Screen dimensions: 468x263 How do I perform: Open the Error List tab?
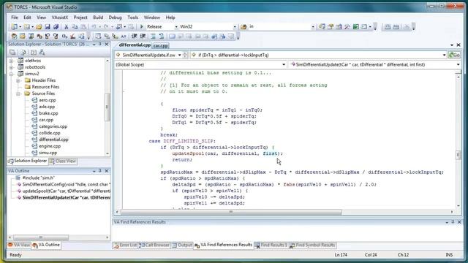(125, 245)
